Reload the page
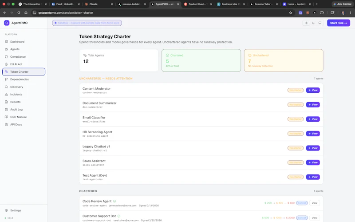This screenshot has height=222, width=355. coord(19,13)
